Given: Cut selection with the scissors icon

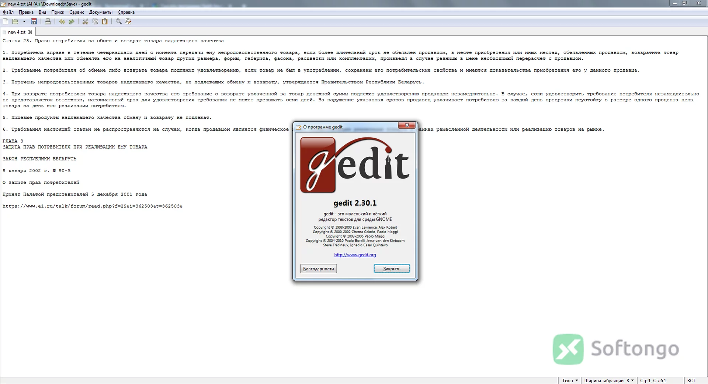Looking at the screenshot, I should click(85, 22).
